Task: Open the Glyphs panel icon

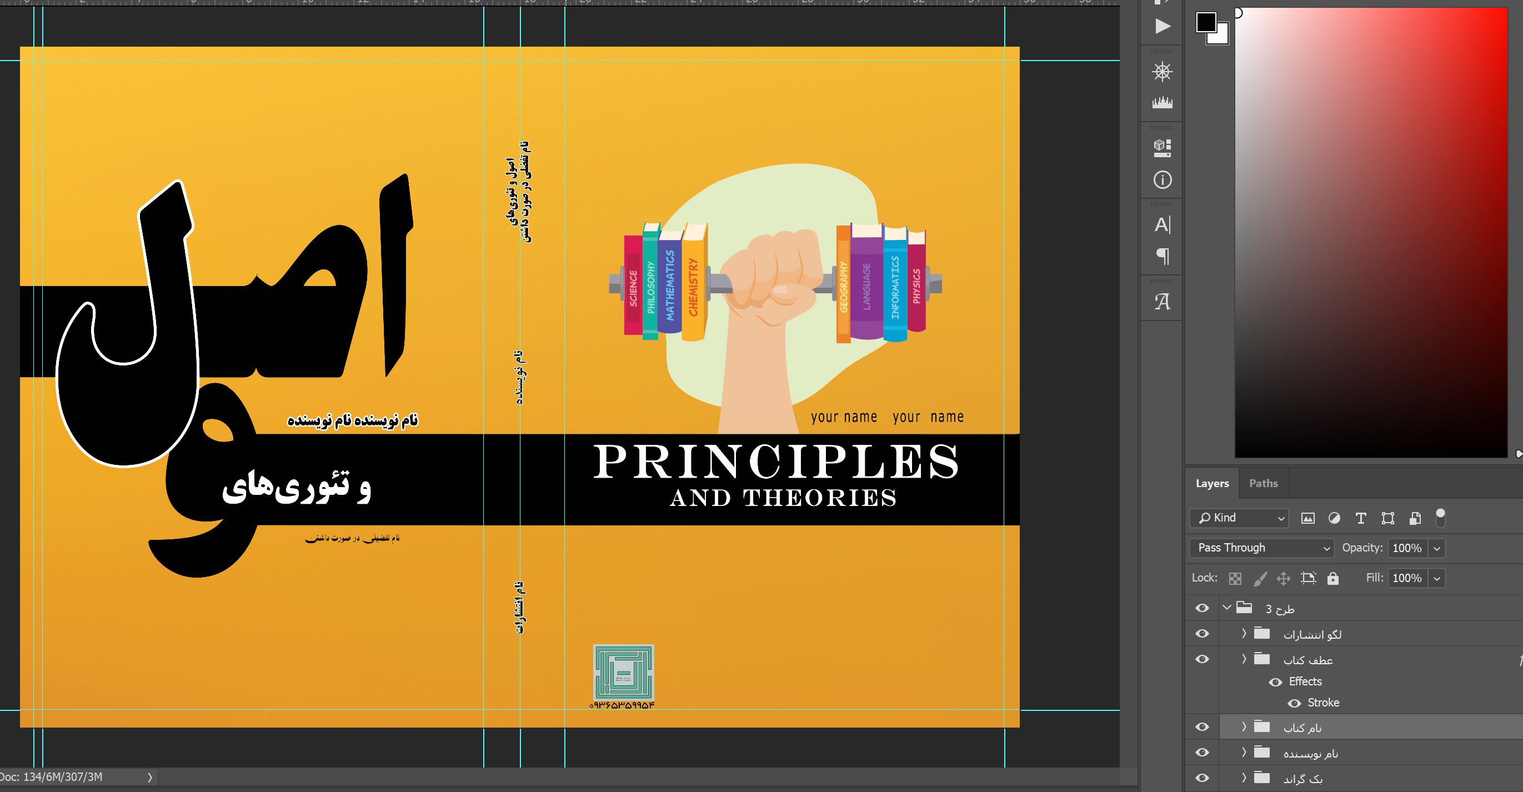Action: (x=1162, y=302)
